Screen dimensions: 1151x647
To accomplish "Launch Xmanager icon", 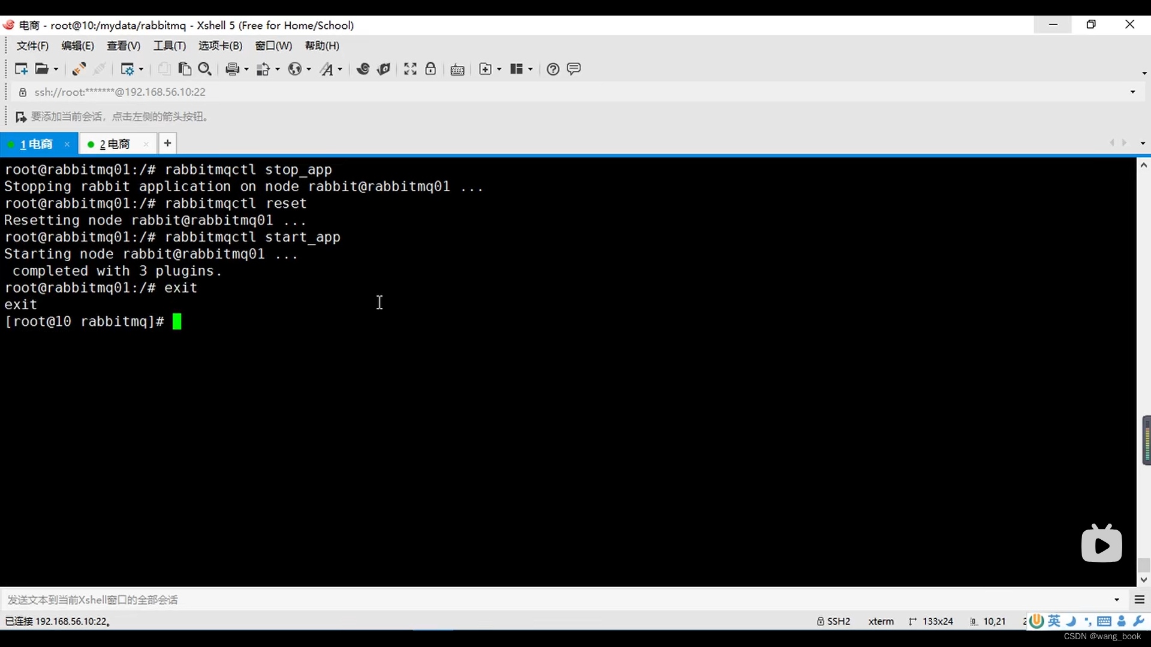I will pyautogui.click(x=384, y=69).
